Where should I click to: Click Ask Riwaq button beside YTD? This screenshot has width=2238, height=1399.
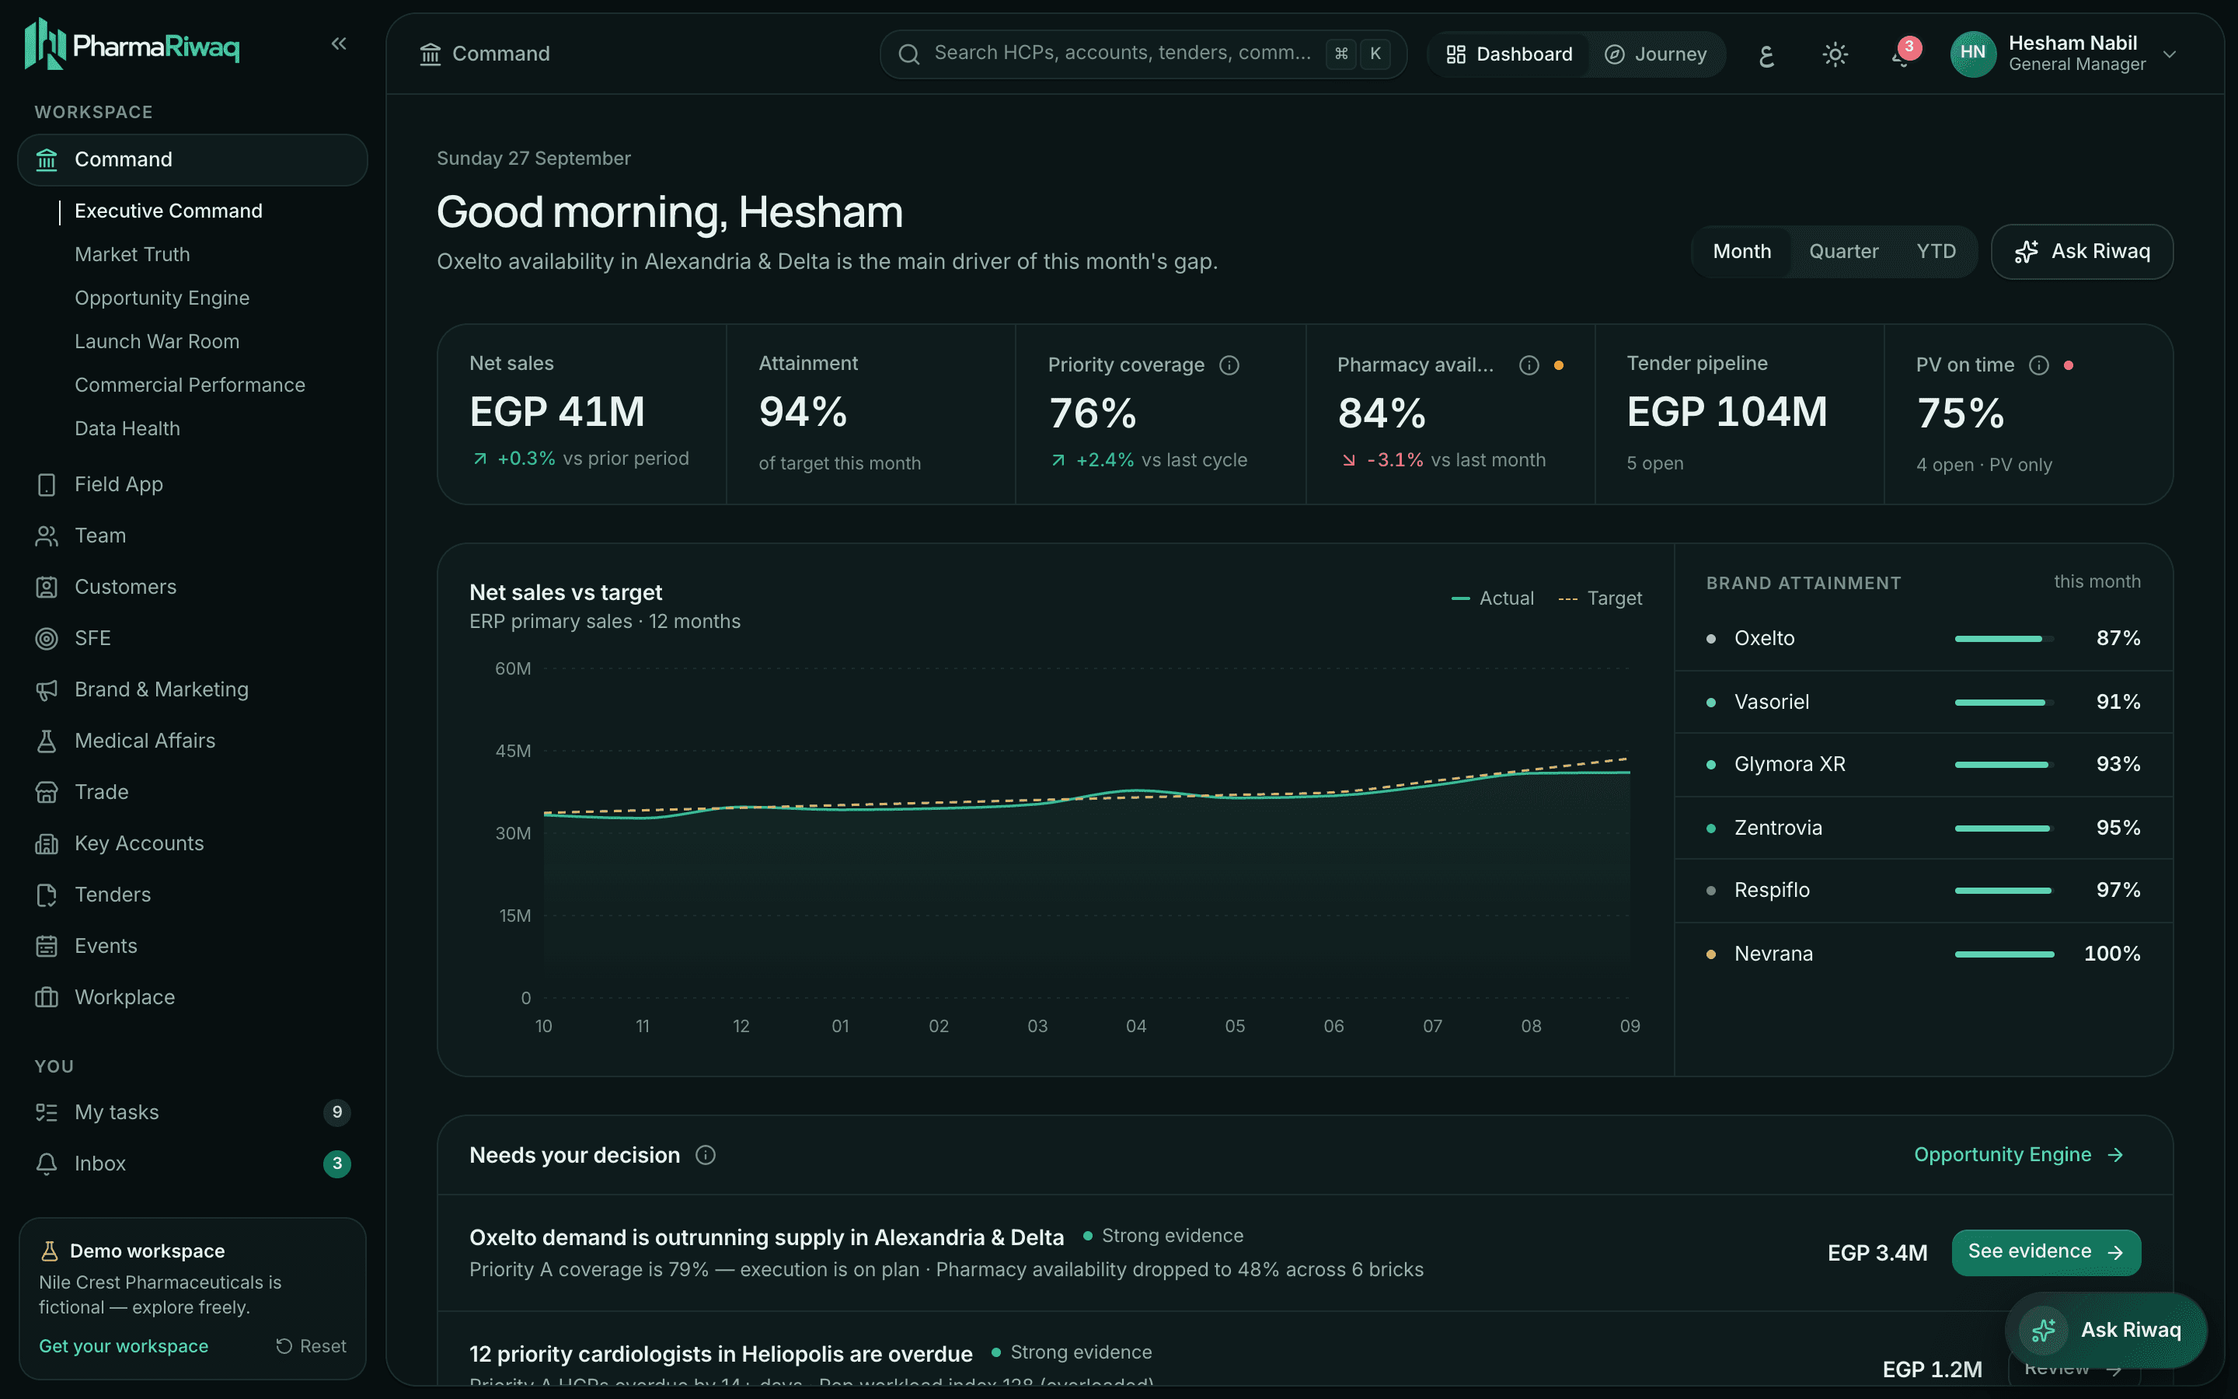2082,252
